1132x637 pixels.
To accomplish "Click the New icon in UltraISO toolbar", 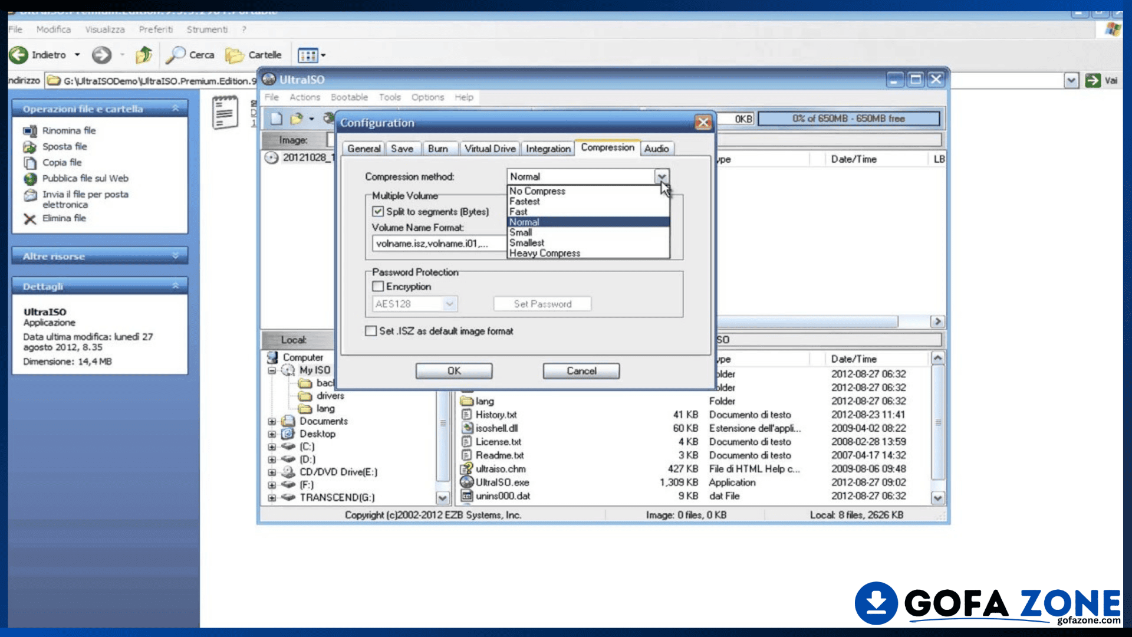I will point(276,119).
